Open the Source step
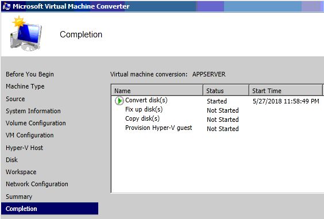The width and height of the screenshot is (324, 219). point(16,99)
